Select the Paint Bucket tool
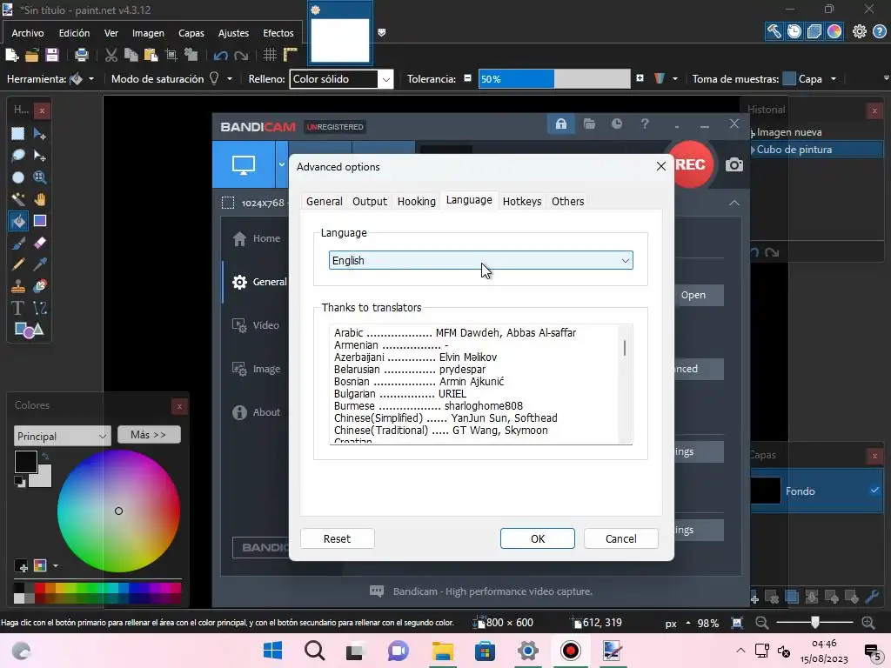Viewport: 891px width, 668px height. (x=17, y=221)
